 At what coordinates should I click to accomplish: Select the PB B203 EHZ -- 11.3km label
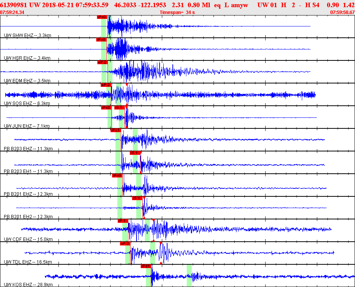click(x=28, y=149)
